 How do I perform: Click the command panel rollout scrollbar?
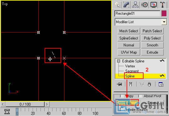167,104
